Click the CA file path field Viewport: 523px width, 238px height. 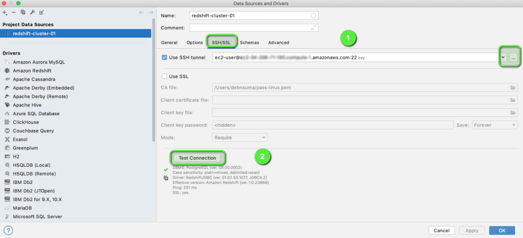(365, 88)
